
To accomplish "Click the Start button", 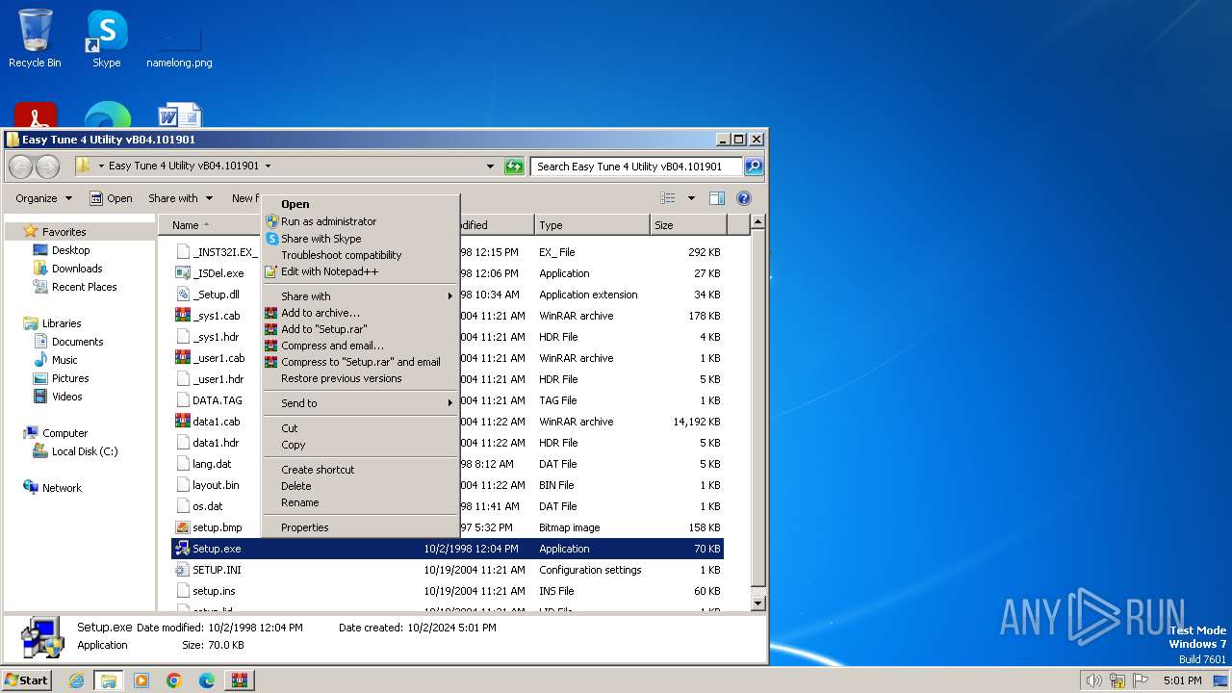I will coord(27,680).
